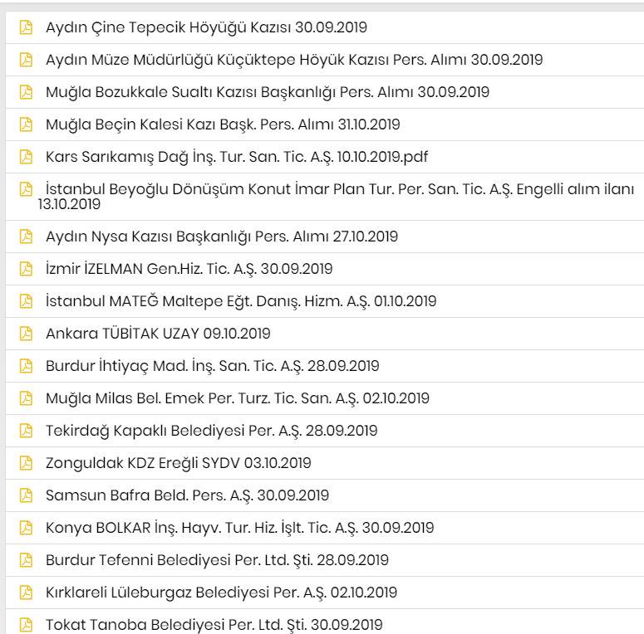Open Muğla Bozukkale Sualtı Kazısı Başkanlığı link

(268, 92)
